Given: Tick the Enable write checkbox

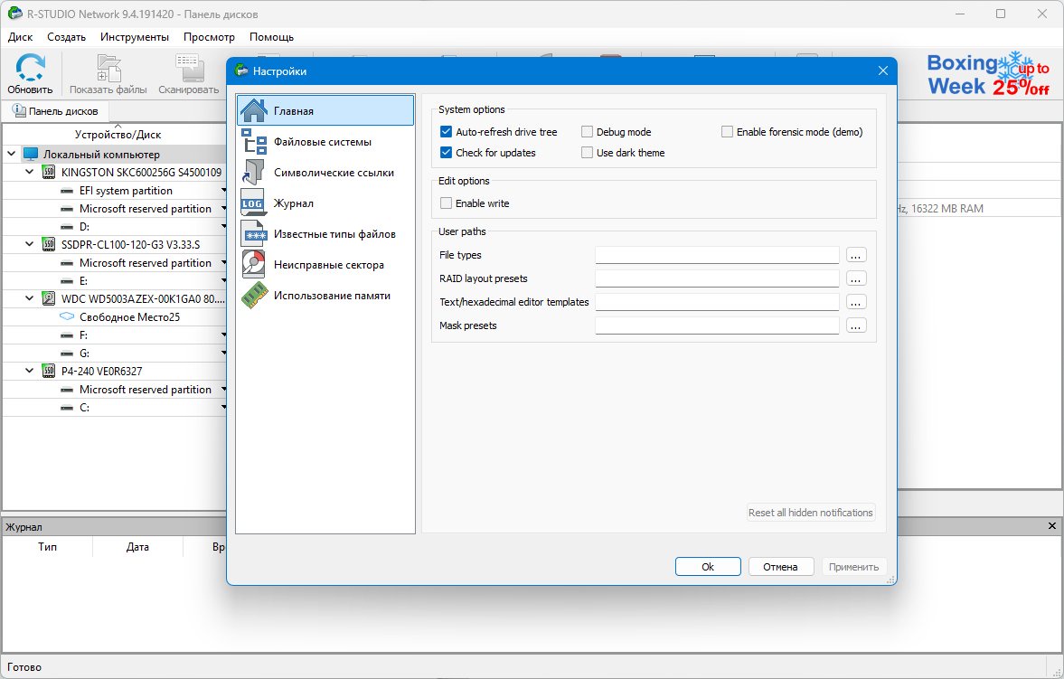Looking at the screenshot, I should click(x=446, y=203).
